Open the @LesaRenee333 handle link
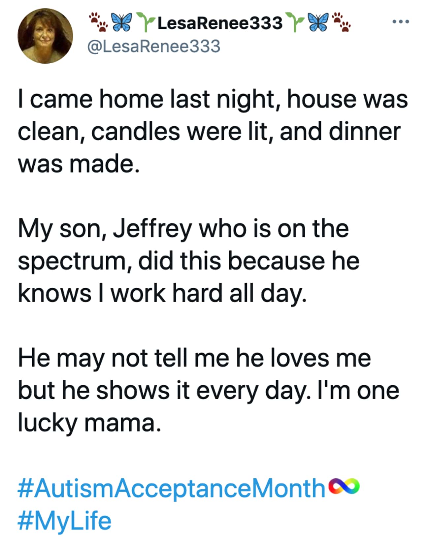The image size is (429, 549). click(154, 46)
